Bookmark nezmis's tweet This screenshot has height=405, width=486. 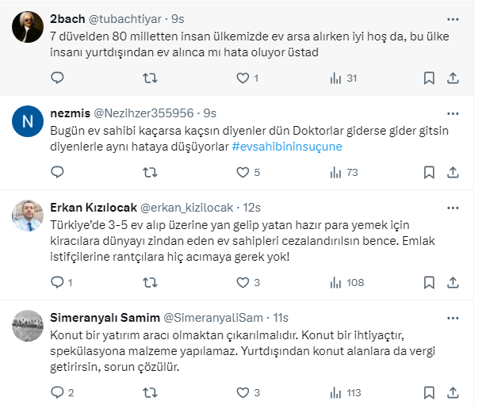click(429, 172)
